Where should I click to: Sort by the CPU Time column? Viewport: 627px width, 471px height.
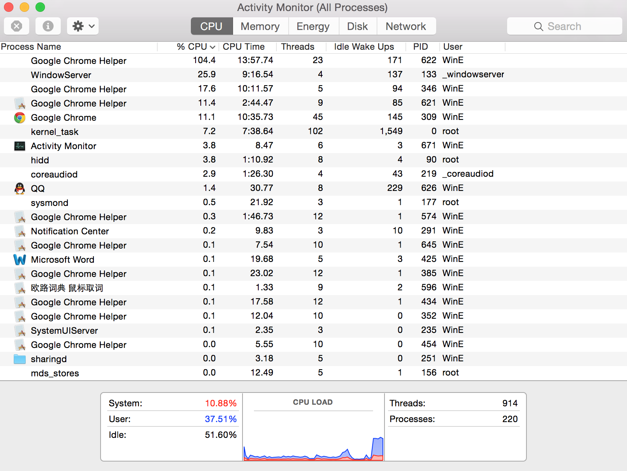pyautogui.click(x=248, y=47)
